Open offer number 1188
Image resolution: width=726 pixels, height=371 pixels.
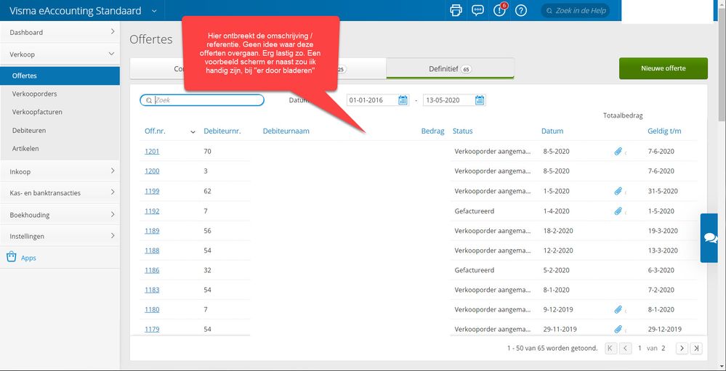[152, 250]
